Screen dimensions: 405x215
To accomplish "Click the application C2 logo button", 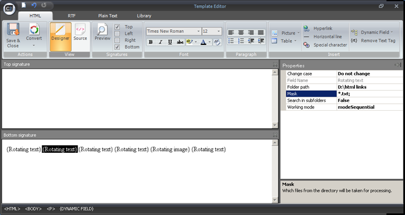I will pos(9,9).
